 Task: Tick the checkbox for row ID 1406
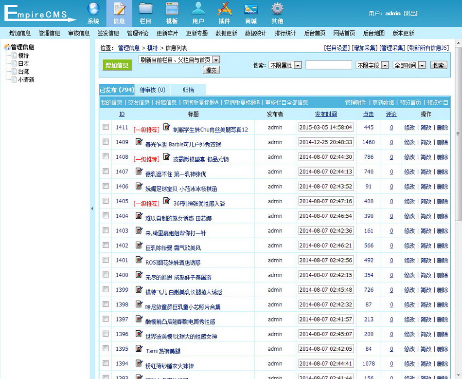coord(106,186)
